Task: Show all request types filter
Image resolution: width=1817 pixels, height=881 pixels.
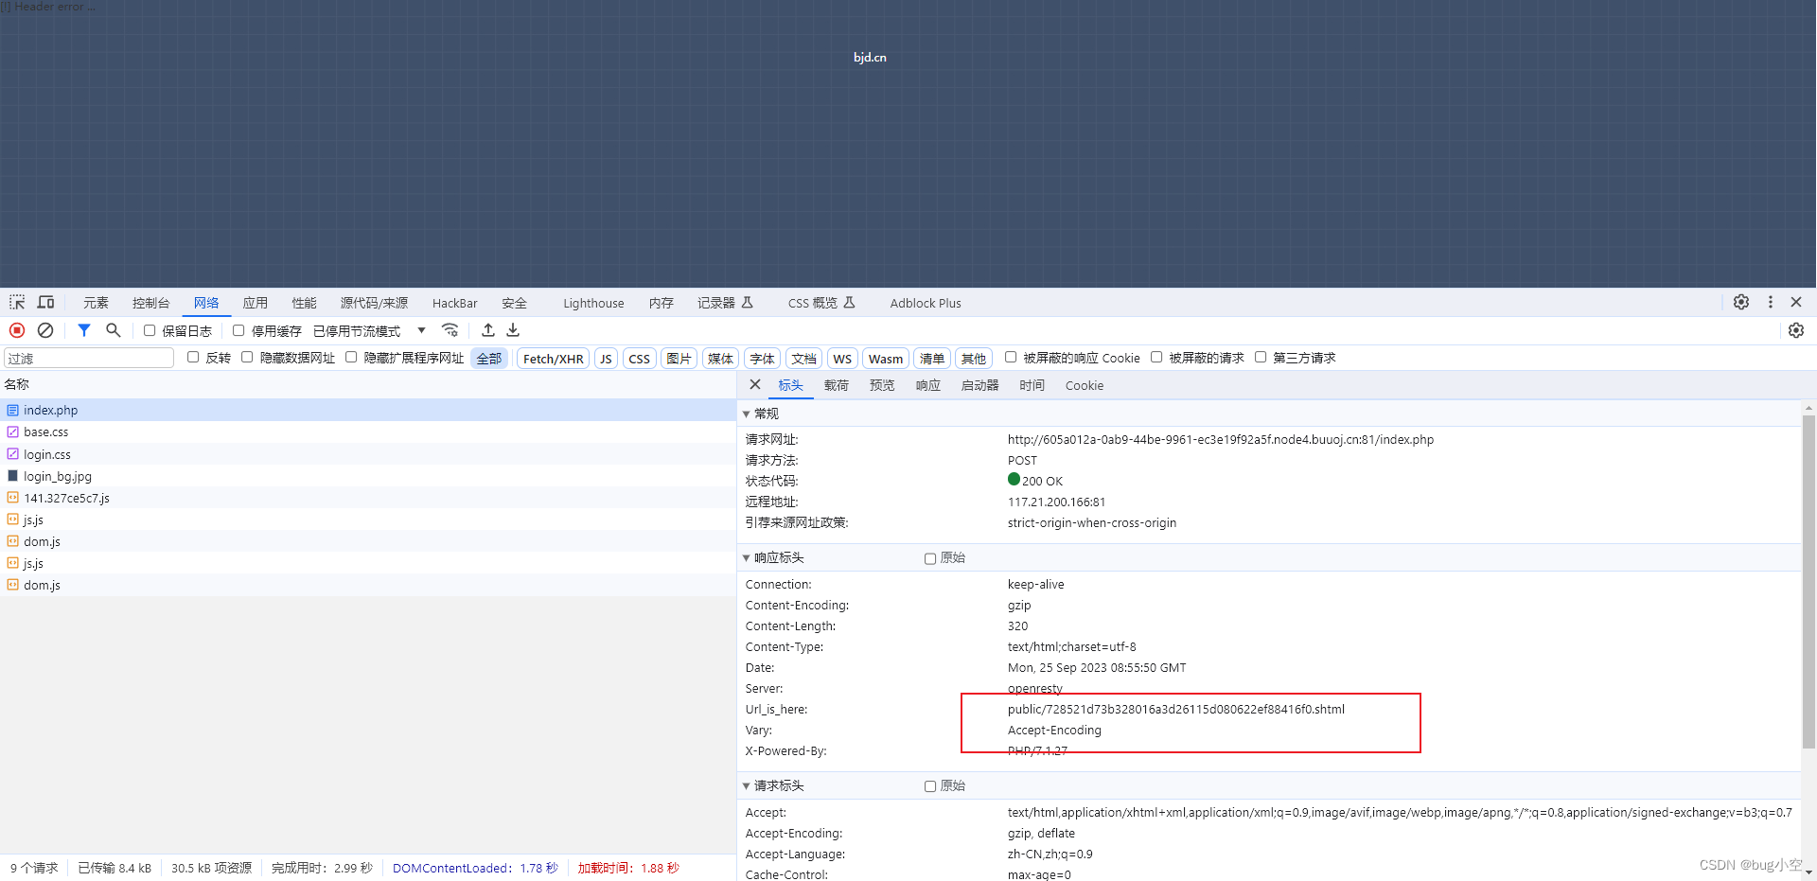Action: 489,359
